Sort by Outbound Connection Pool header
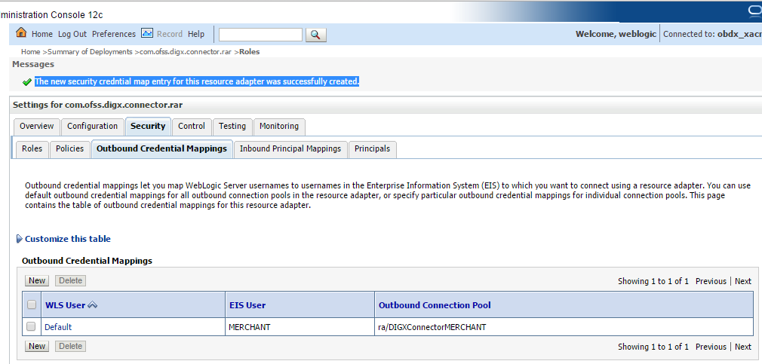Image resolution: width=762 pixels, height=364 pixels. click(x=435, y=305)
